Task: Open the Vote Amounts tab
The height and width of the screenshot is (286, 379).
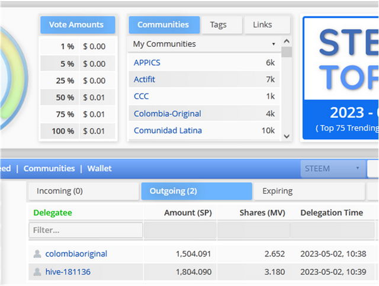Action: click(x=78, y=25)
